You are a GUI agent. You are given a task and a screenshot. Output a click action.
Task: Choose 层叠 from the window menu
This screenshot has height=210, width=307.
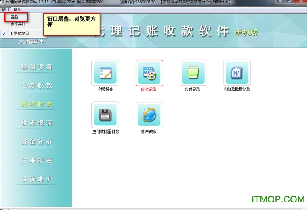15,17
